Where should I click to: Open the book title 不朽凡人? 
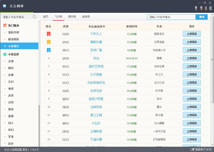(96, 34)
